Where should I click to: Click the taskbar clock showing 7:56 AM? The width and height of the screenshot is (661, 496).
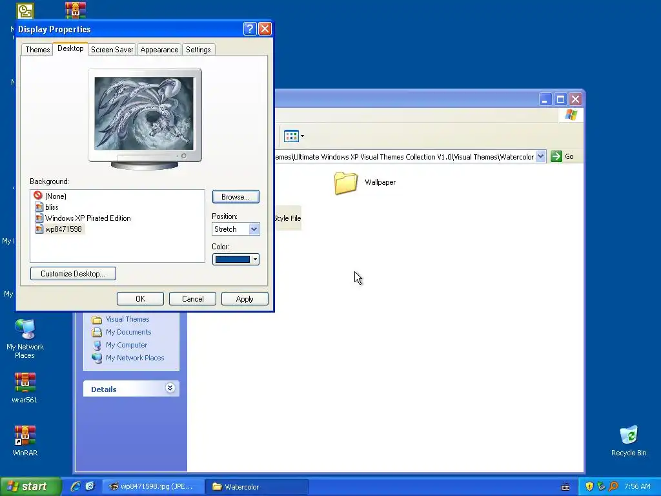coord(637,486)
